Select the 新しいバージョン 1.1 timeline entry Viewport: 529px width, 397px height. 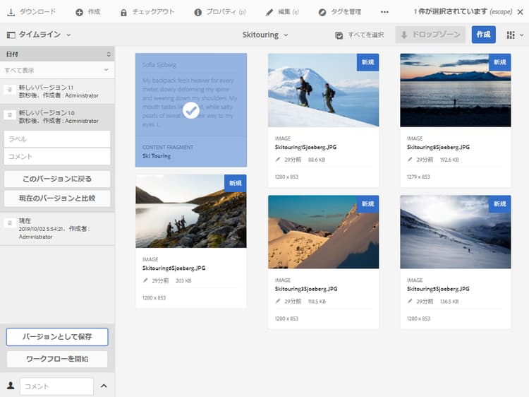(x=57, y=92)
